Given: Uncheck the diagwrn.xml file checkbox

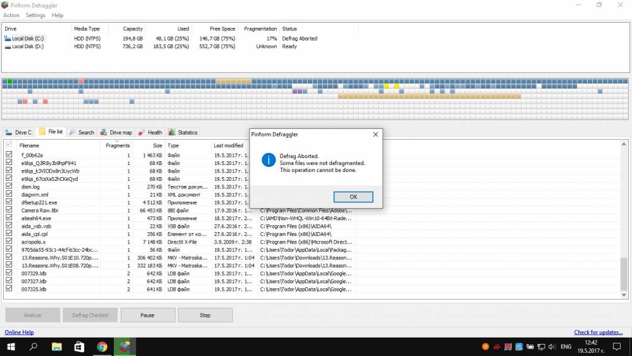Looking at the screenshot, I should [x=9, y=194].
